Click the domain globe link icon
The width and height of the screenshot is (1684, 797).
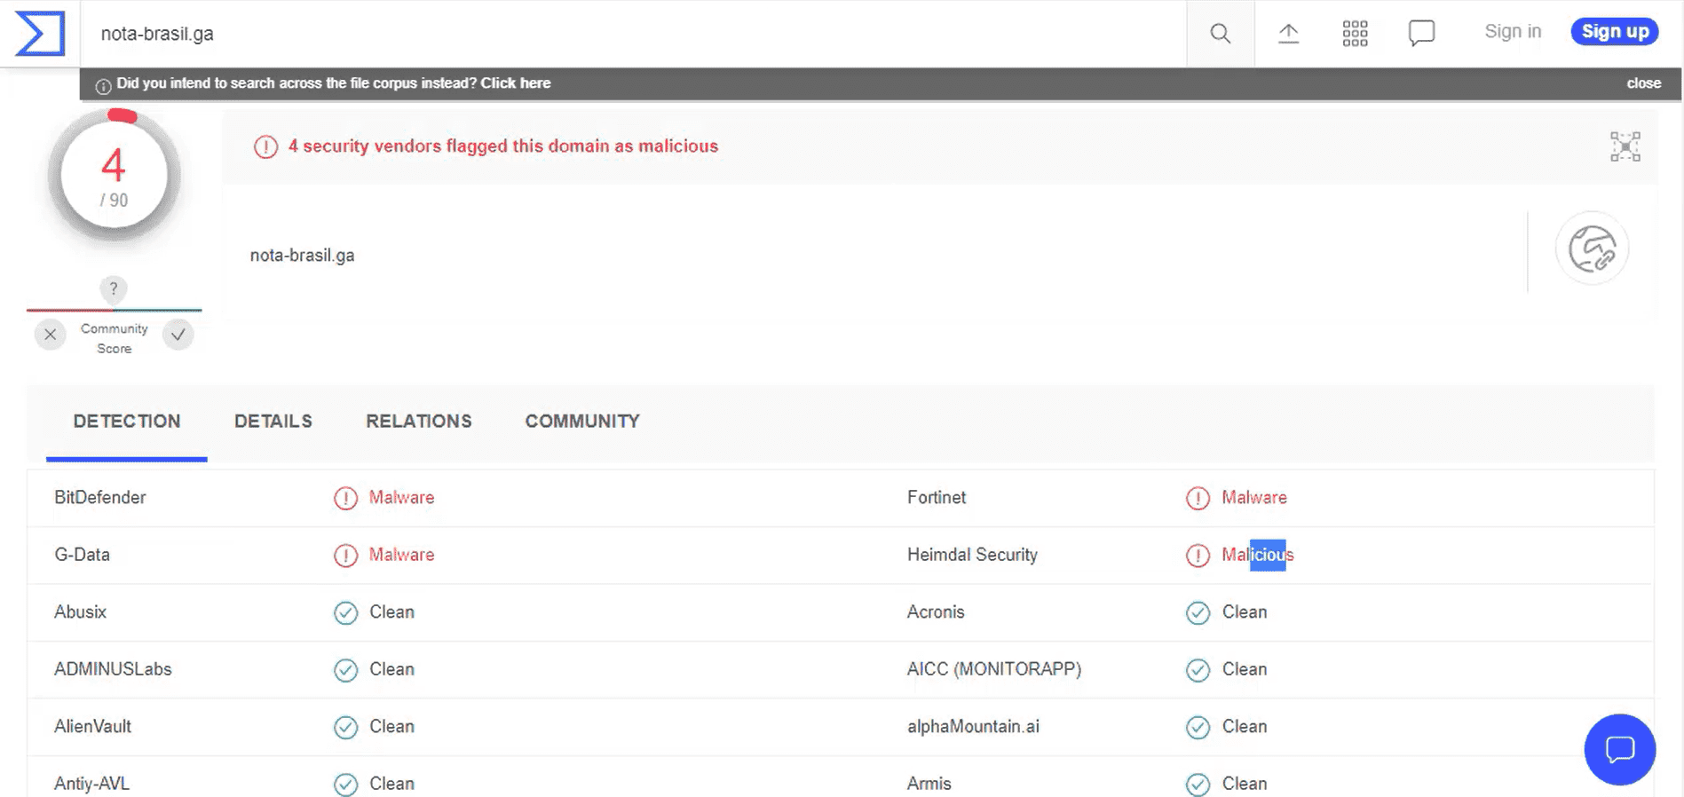(x=1592, y=249)
